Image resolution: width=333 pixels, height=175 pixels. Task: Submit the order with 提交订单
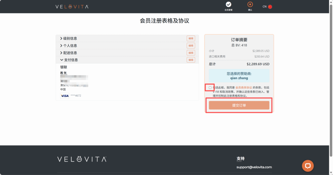(x=239, y=105)
